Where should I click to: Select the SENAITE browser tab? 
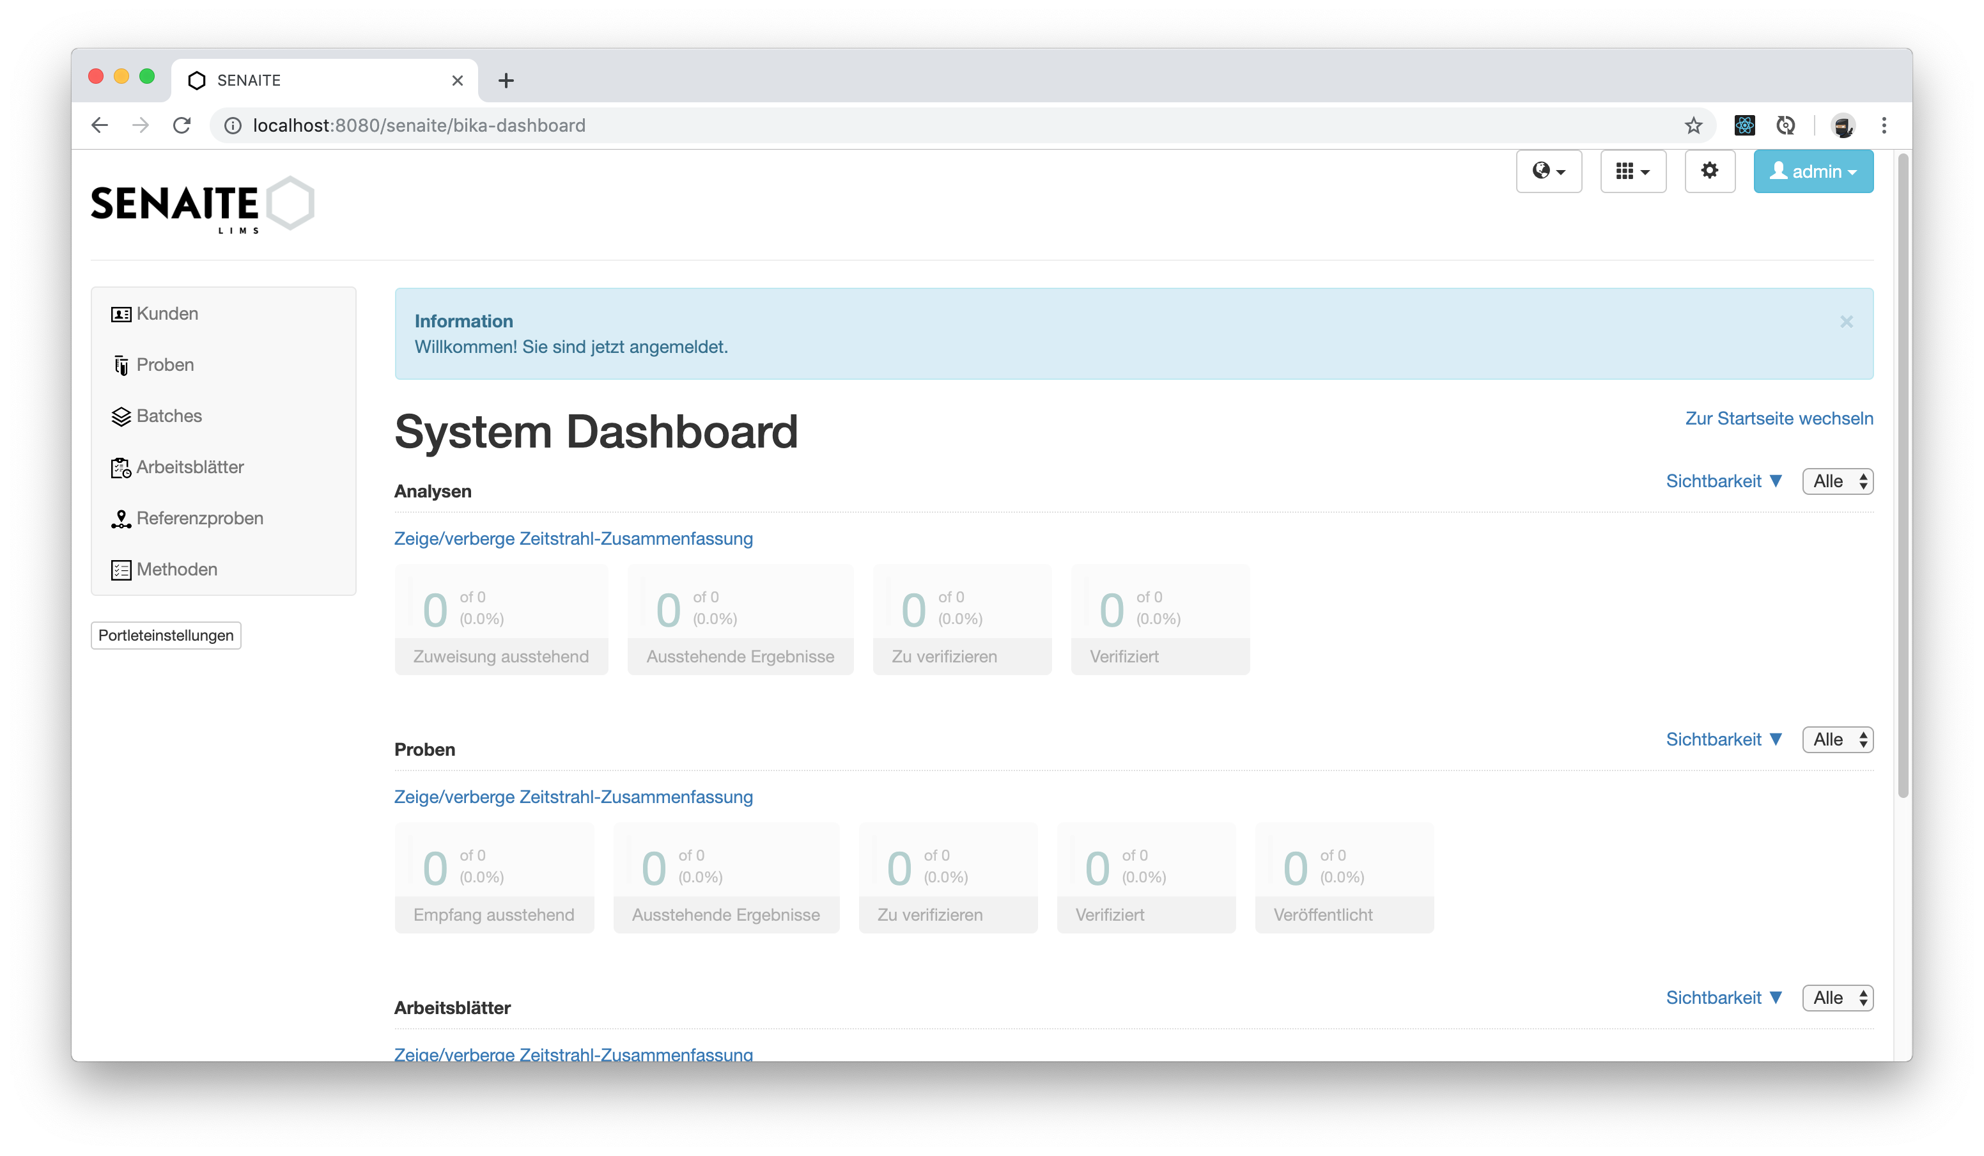pyautogui.click(x=323, y=81)
